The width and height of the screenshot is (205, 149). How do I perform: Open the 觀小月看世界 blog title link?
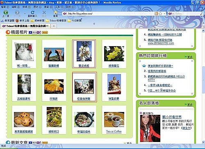click(172, 117)
